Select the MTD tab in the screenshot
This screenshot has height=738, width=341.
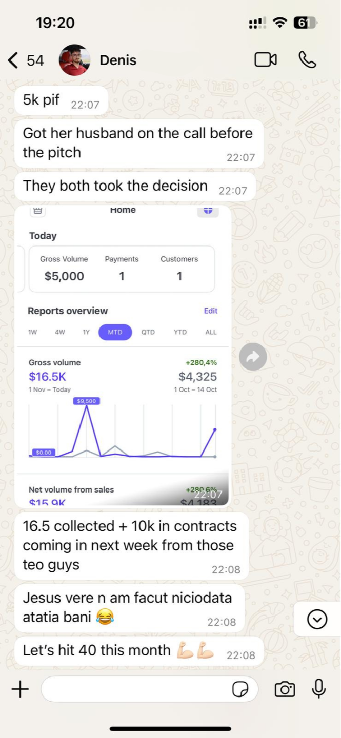tap(115, 332)
